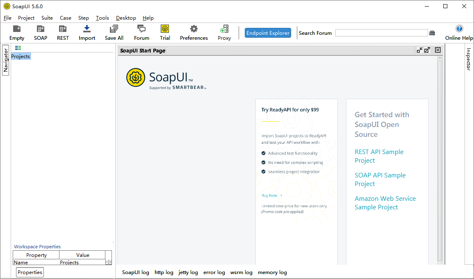Start the ReadyAPI Trial
Viewport: 474px width, 279px height.
[165, 33]
